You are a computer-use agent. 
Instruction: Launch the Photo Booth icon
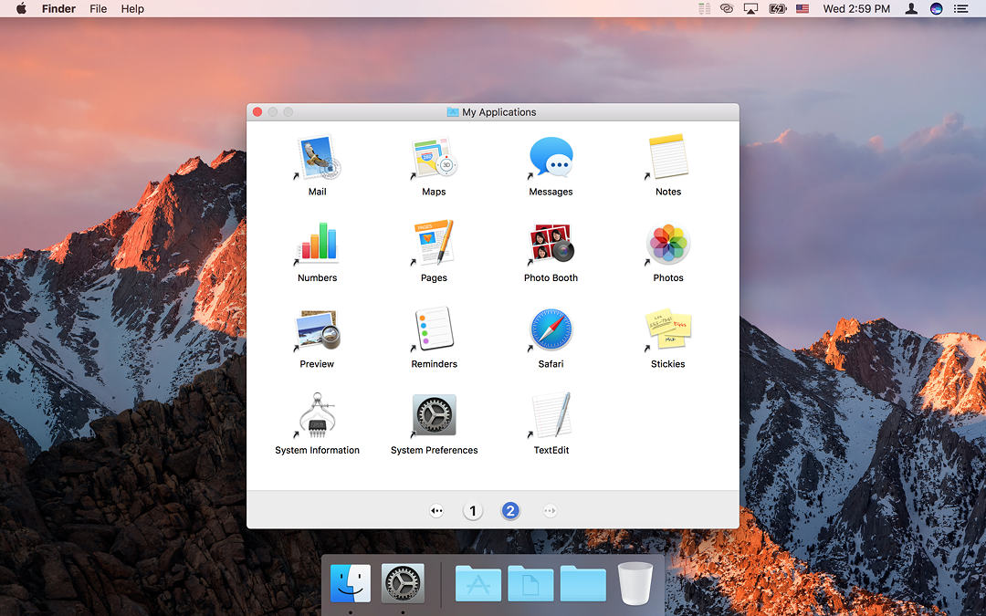click(x=551, y=244)
